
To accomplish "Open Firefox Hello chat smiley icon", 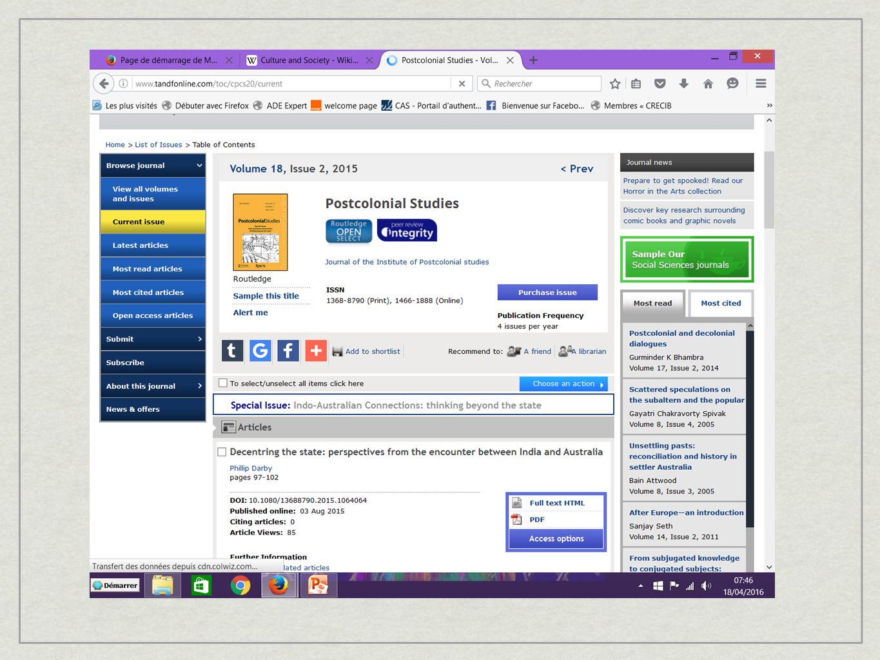I will pos(732,84).
